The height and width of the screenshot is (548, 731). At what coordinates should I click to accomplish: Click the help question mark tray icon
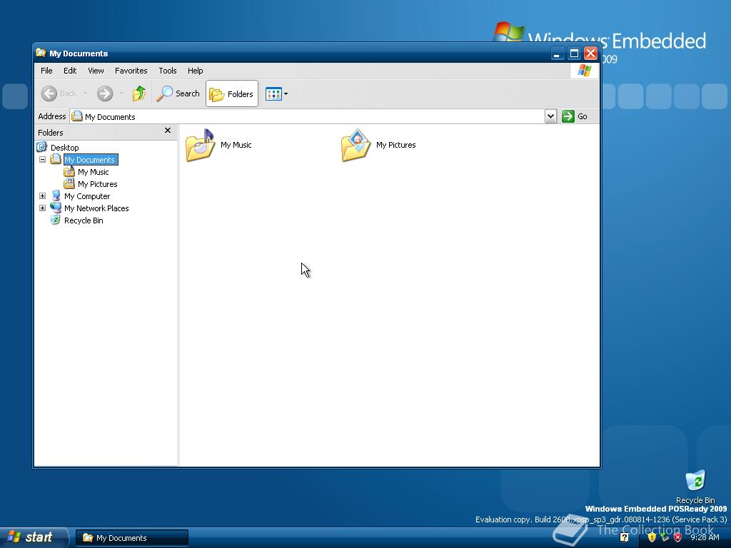(x=624, y=537)
